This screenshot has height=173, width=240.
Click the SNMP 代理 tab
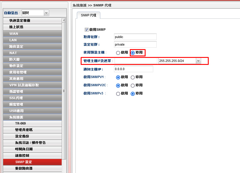88,15
